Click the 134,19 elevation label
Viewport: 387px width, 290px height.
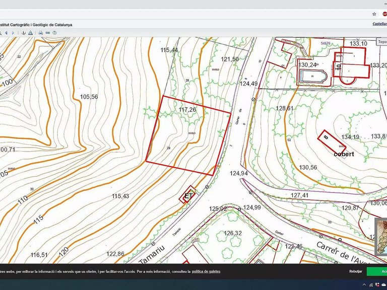coord(350,137)
